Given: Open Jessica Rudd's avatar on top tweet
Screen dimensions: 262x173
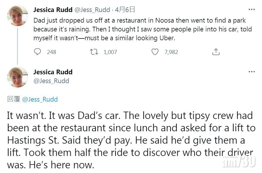Looking at the screenshot, I should coord(18,16).
